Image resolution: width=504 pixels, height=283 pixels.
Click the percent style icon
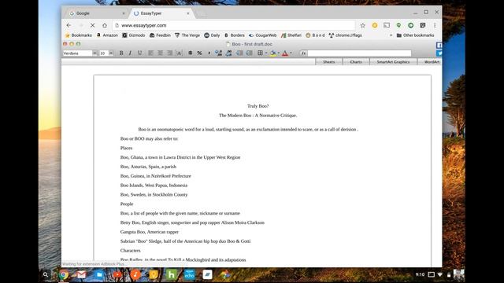[199, 53]
